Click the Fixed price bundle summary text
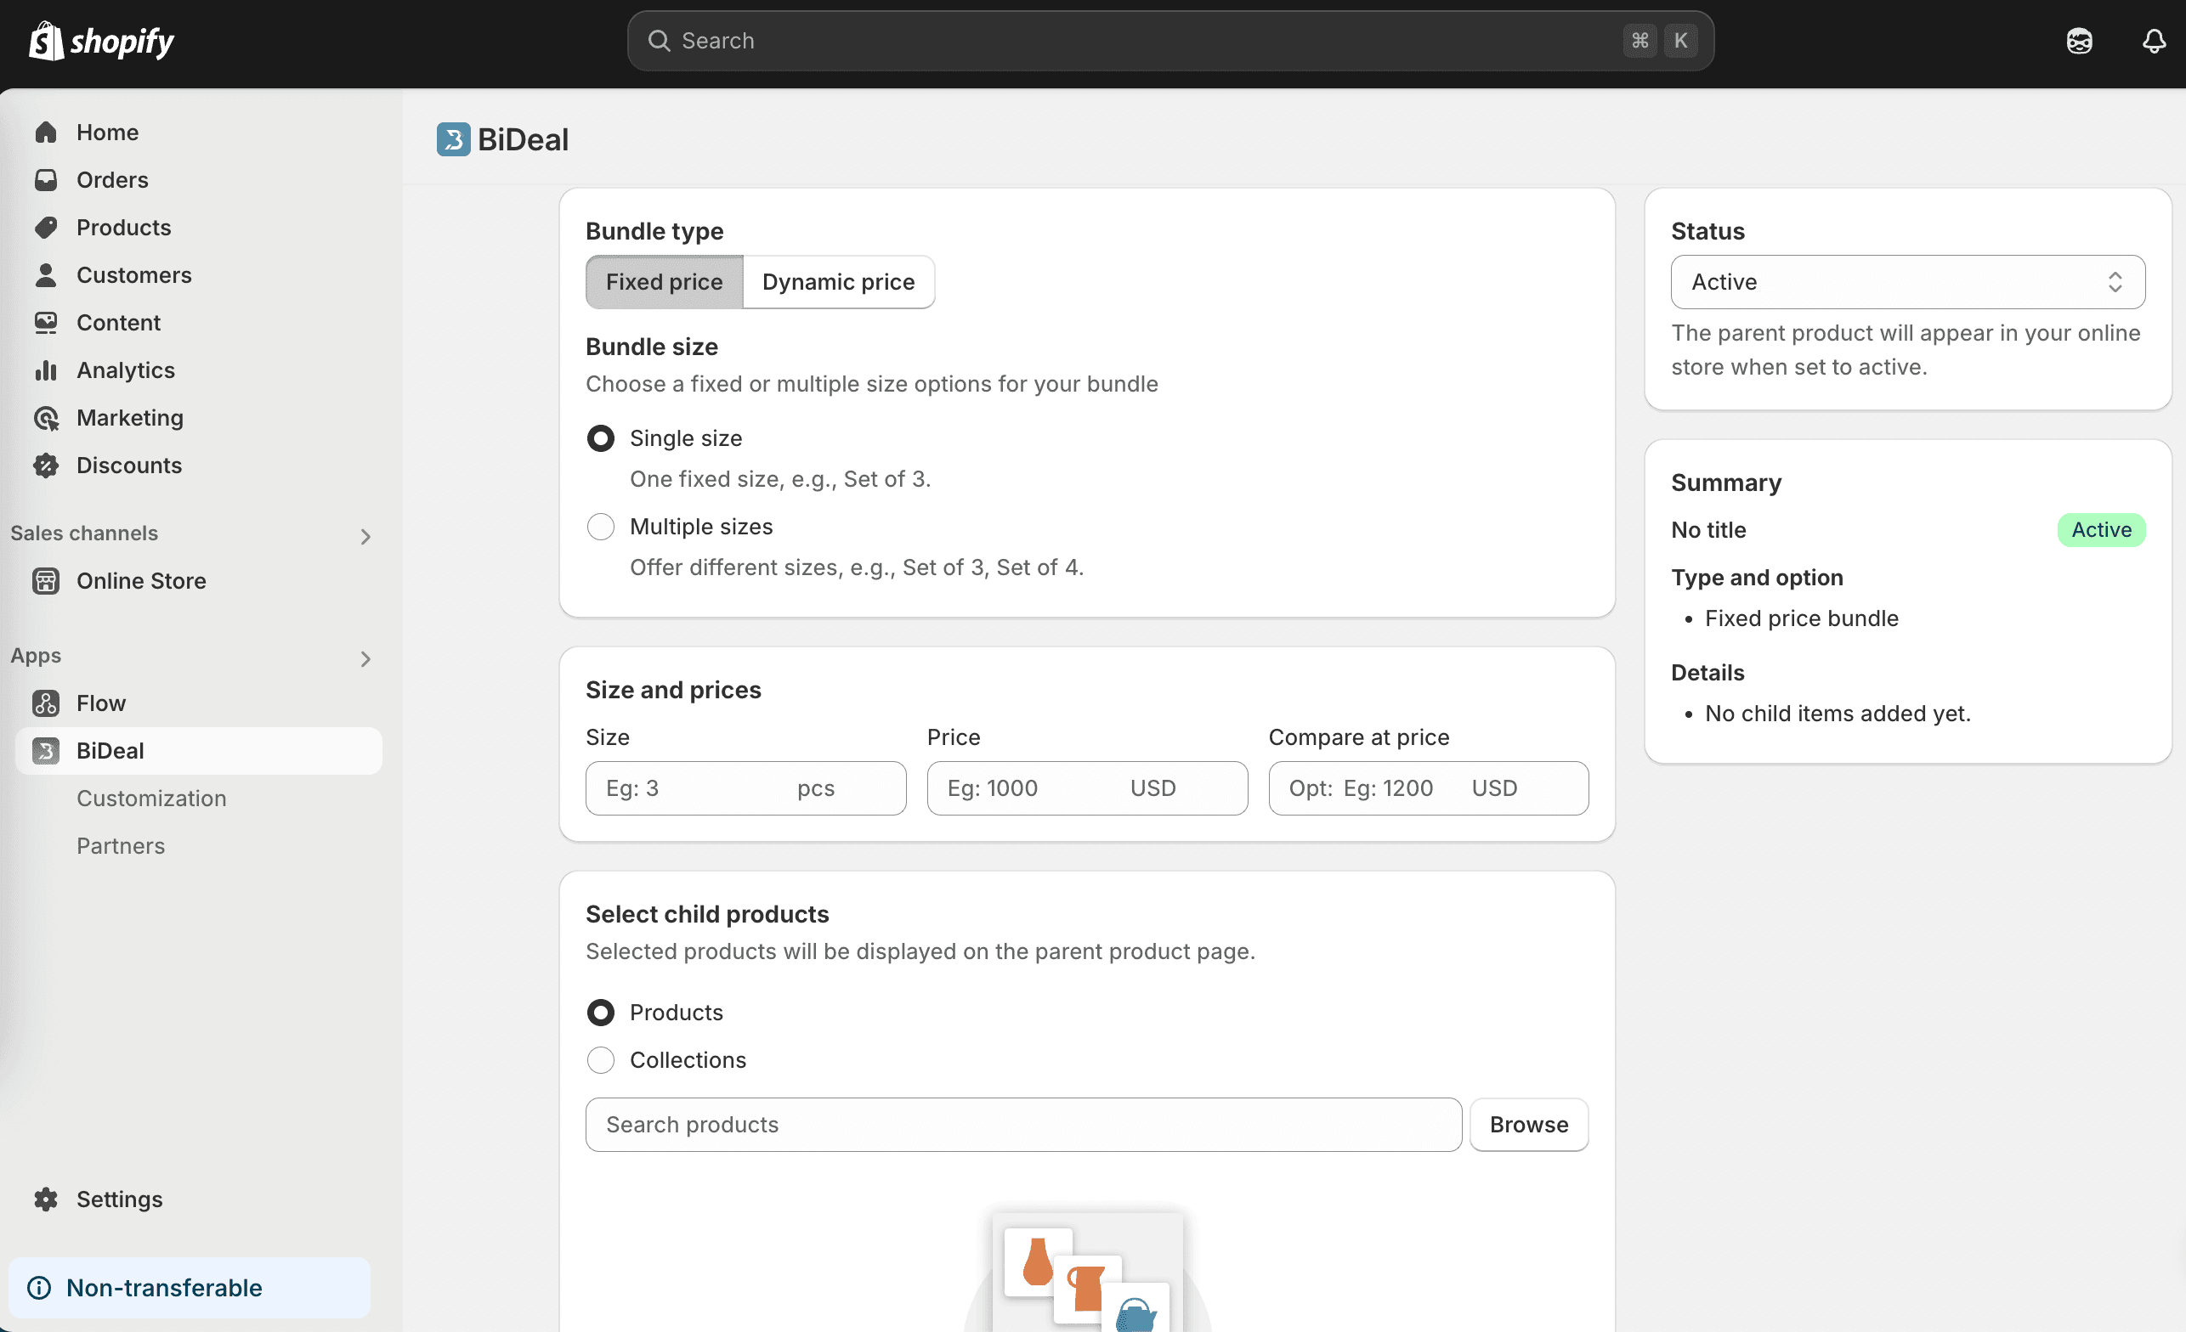This screenshot has height=1332, width=2186. [x=1801, y=618]
